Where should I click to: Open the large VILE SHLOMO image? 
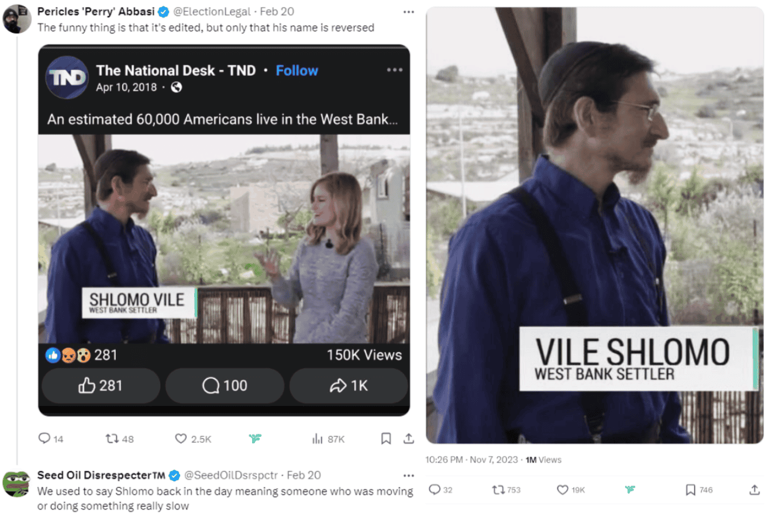click(x=595, y=225)
